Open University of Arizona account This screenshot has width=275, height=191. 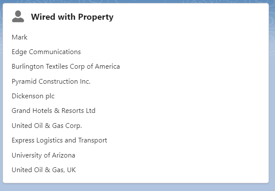43,155
